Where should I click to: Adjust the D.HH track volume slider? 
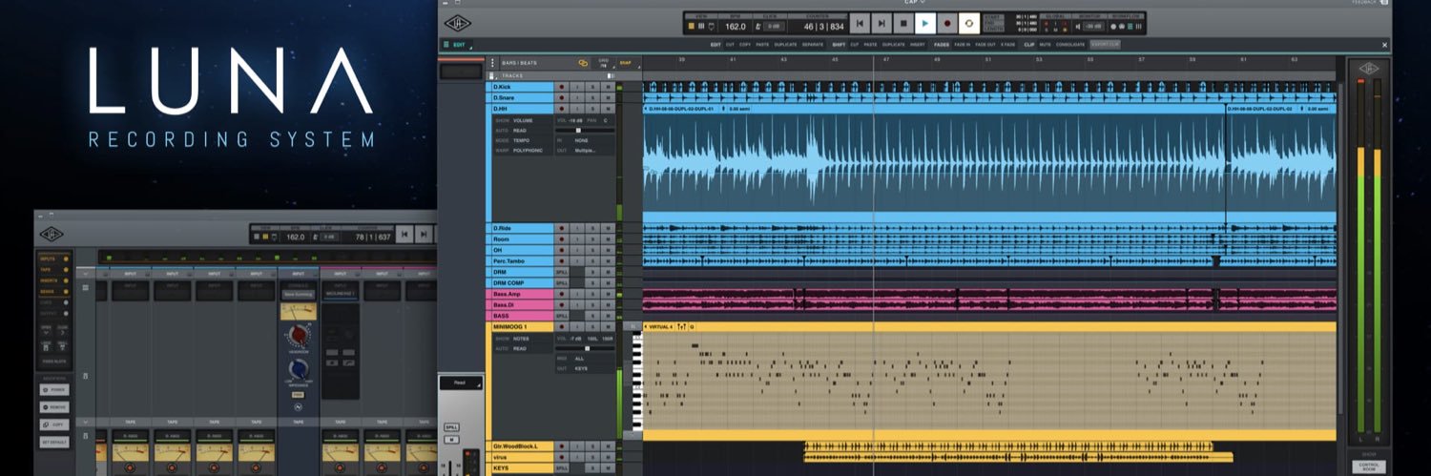pyautogui.click(x=585, y=131)
